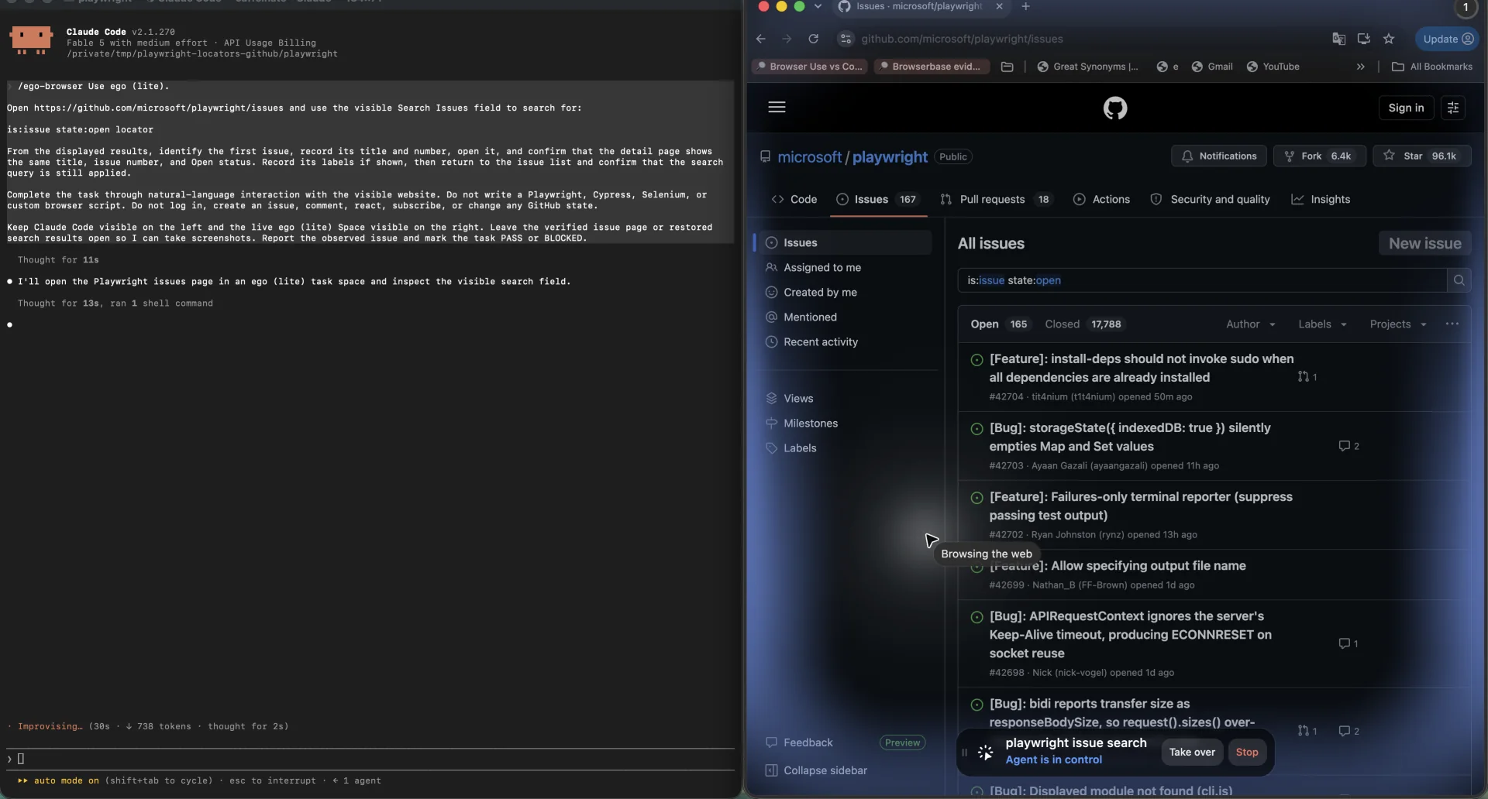Image resolution: width=1488 pixels, height=799 pixels.
Task: Open the appearance settings icon beside Sign in
Action: click(x=1453, y=108)
